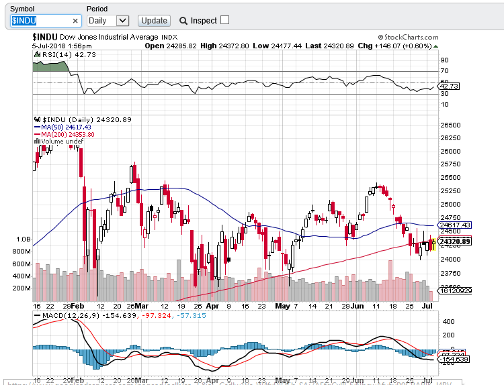
Task: Click the Jul label on date axis
Action: (427, 306)
